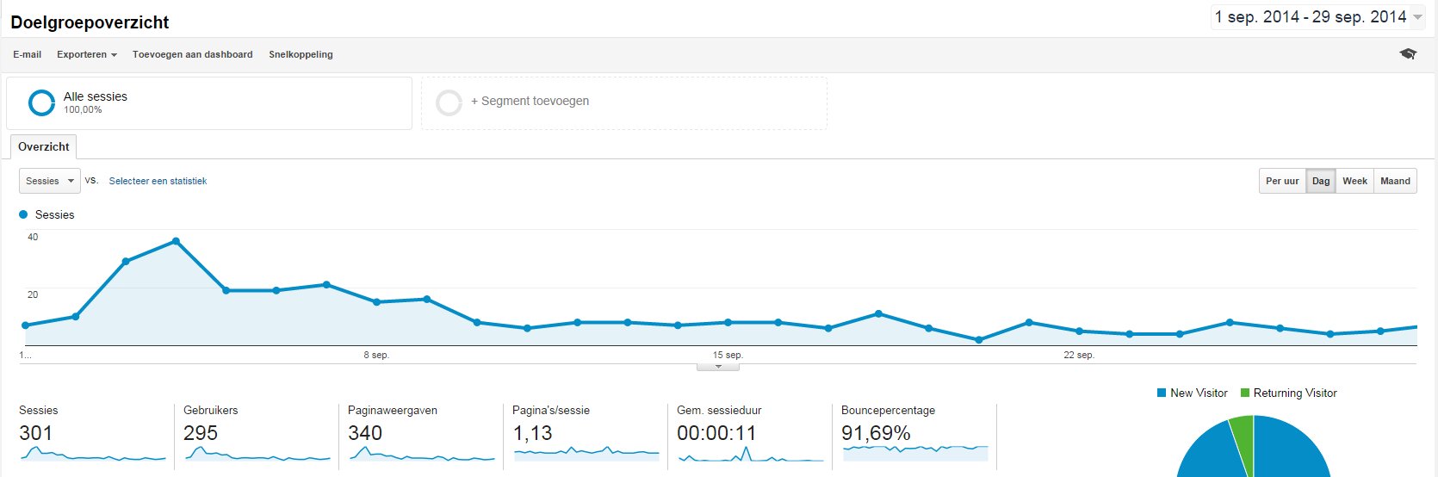This screenshot has height=477, width=1438.
Task: Click the E-mail toolbar option
Action: click(27, 54)
